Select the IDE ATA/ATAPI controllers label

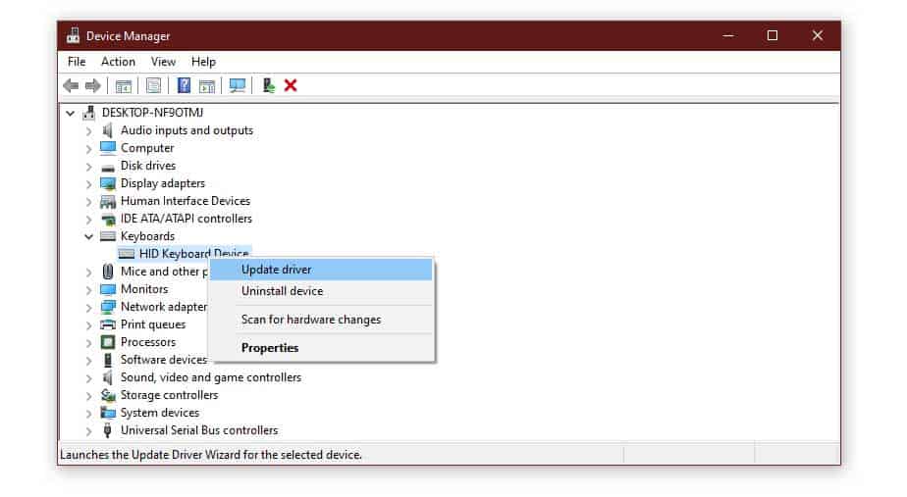point(187,219)
